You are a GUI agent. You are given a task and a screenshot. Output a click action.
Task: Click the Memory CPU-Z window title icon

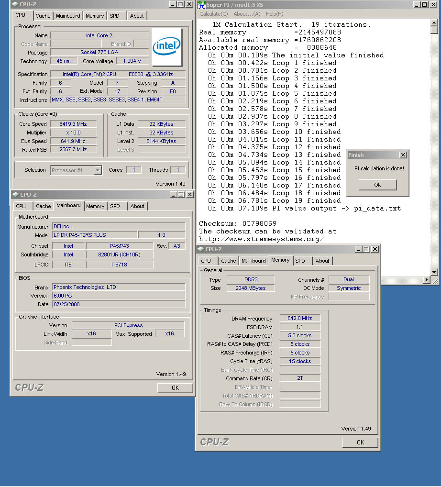pos(200,249)
